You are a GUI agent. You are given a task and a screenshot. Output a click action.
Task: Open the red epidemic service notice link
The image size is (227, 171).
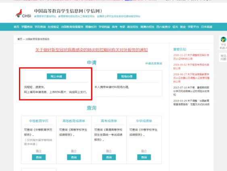coord(92,50)
